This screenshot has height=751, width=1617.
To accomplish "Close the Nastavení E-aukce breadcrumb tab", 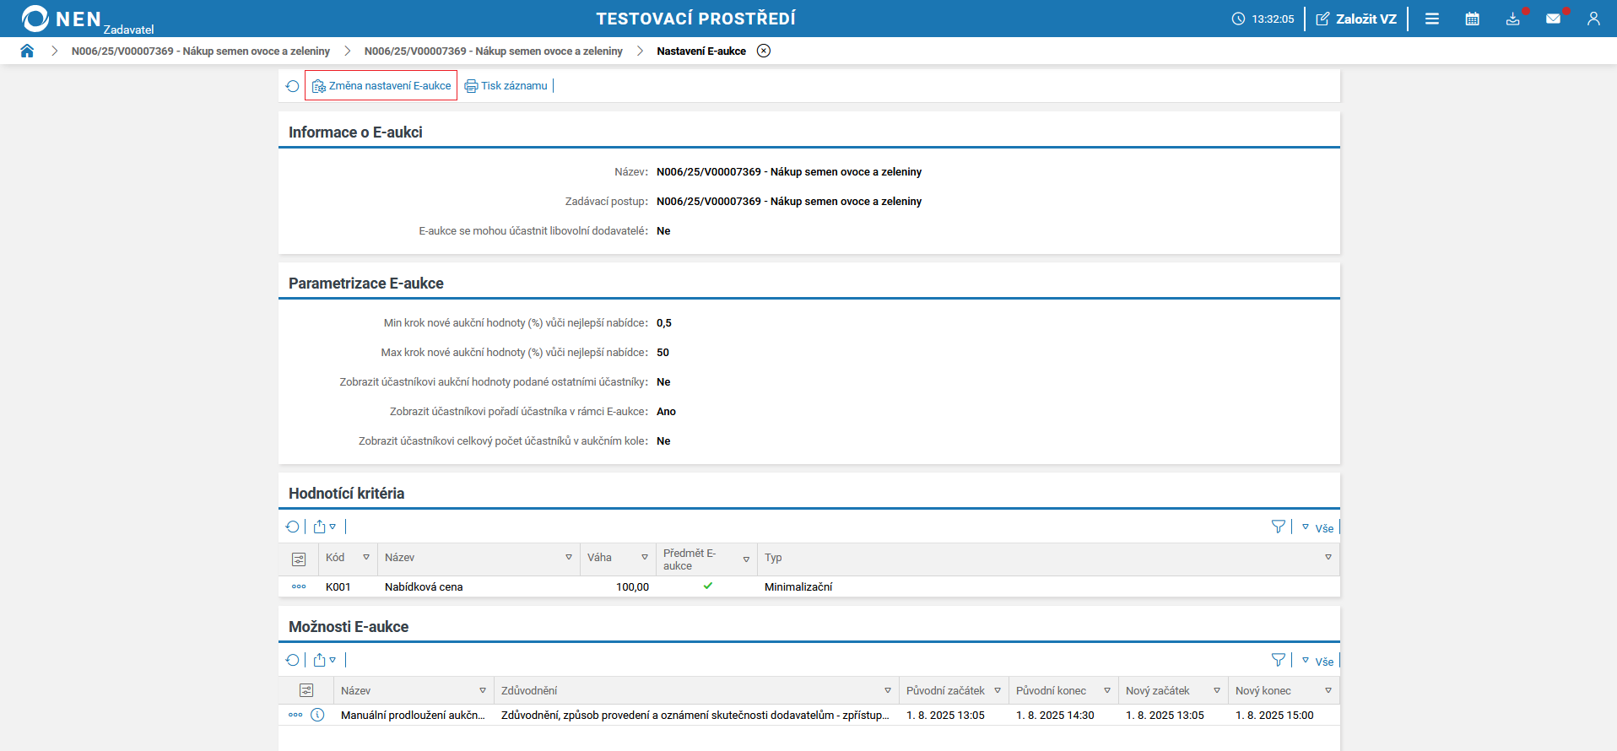I will click(x=763, y=51).
